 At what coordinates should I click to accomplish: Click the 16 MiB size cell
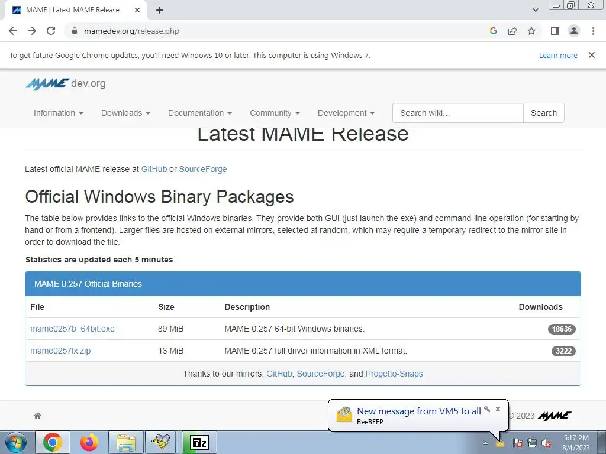click(x=171, y=351)
